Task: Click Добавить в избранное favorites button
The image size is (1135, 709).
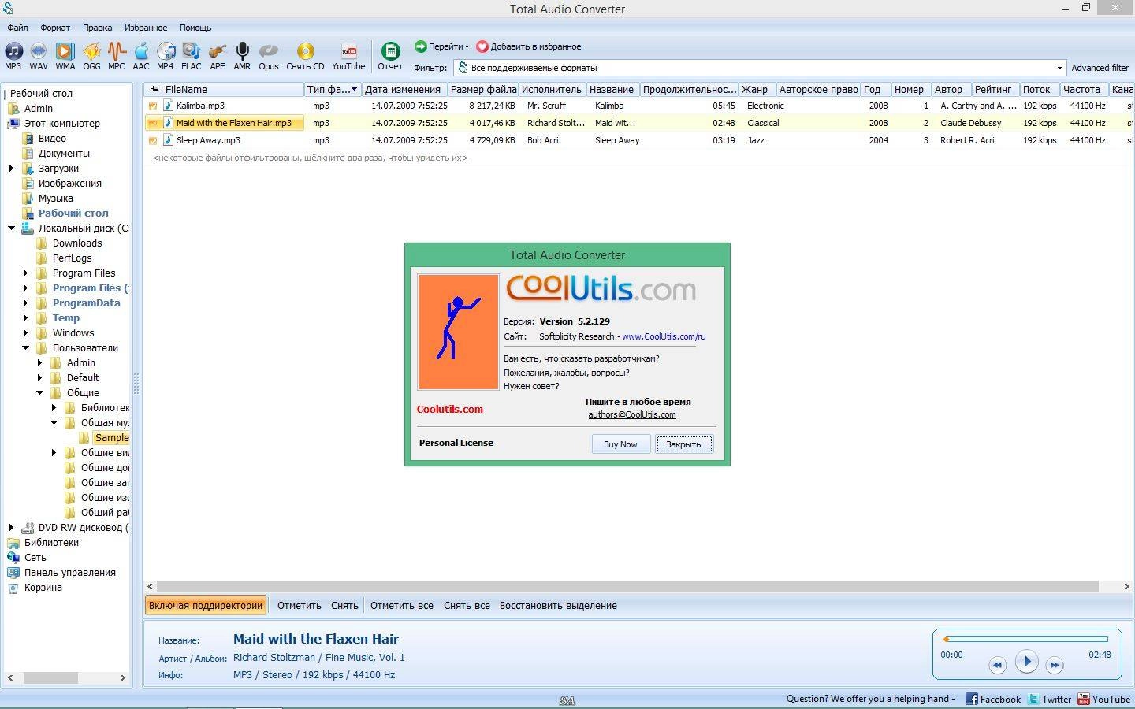Action: click(x=529, y=46)
